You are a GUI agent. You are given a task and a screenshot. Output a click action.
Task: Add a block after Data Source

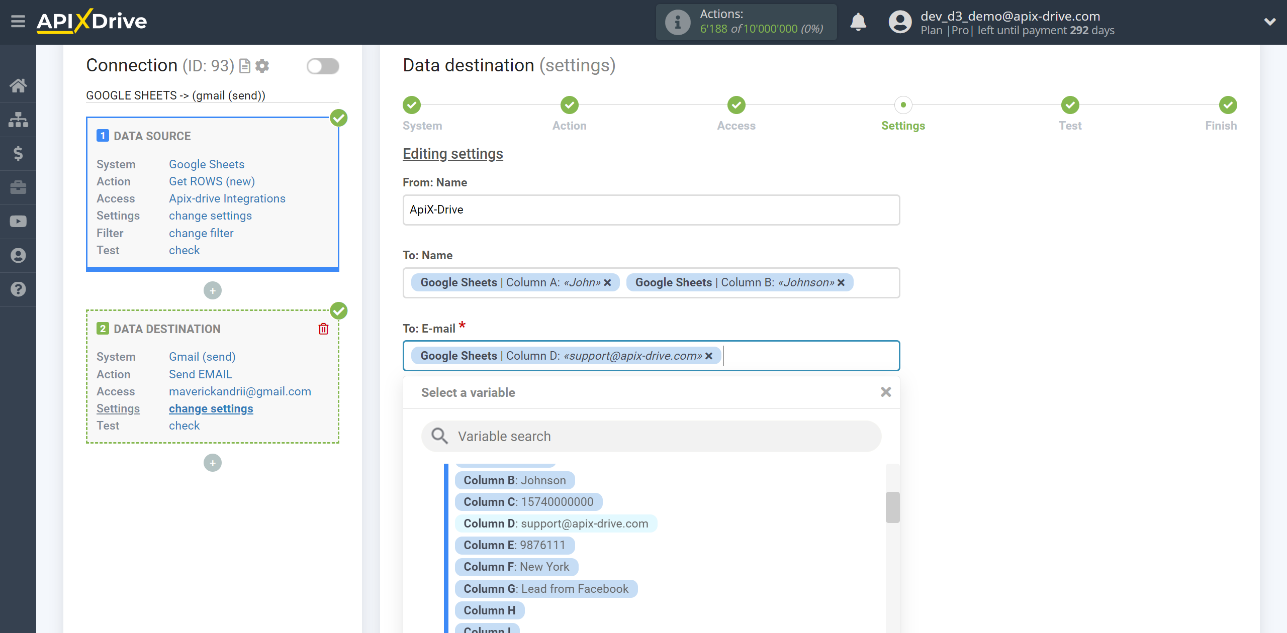coord(213,290)
